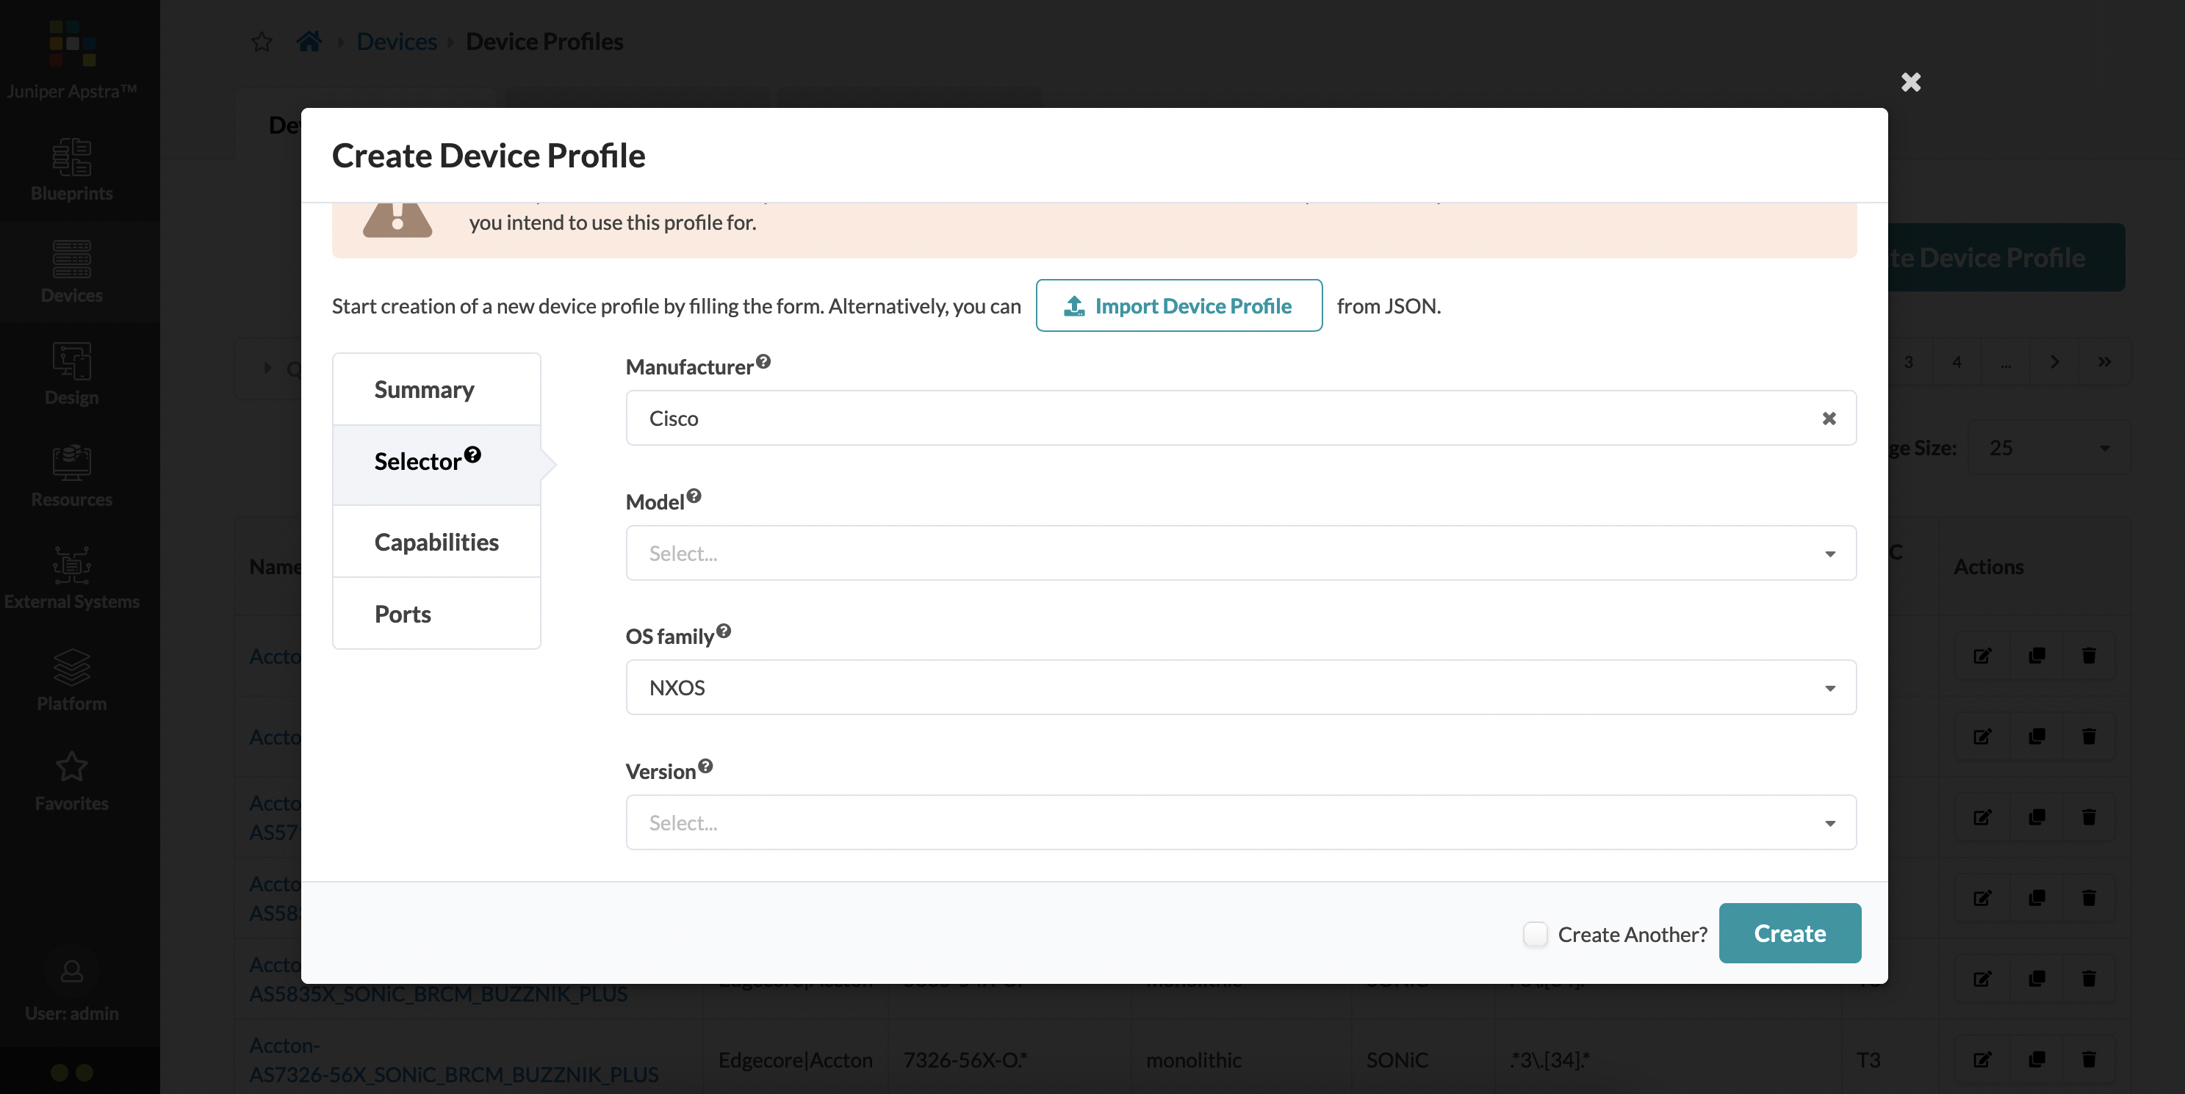
Task: Star this page as favorite
Action: tap(262, 42)
